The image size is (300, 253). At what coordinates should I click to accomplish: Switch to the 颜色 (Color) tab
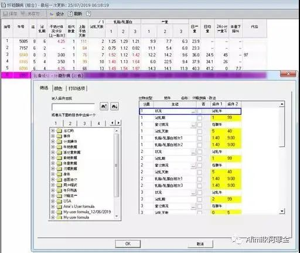coord(58,88)
